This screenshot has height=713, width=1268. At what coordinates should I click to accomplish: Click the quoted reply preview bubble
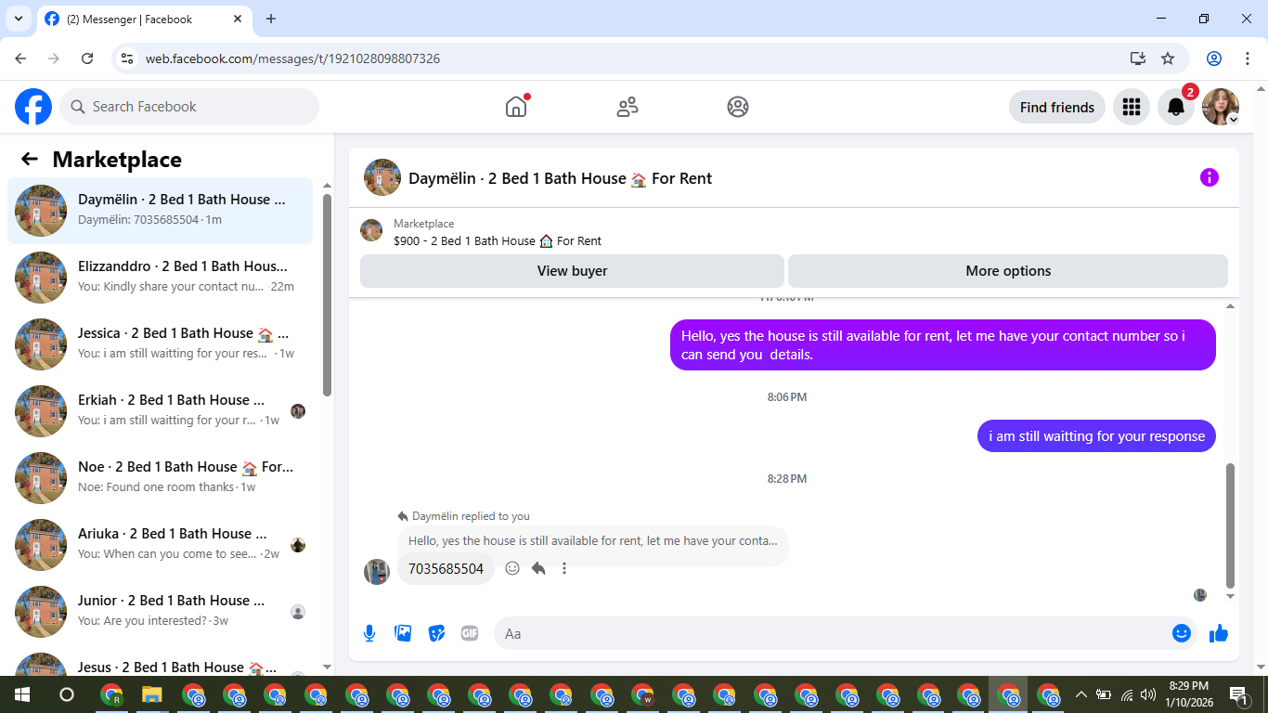pyautogui.click(x=592, y=541)
